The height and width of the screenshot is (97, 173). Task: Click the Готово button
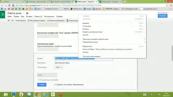click(x=42, y=85)
